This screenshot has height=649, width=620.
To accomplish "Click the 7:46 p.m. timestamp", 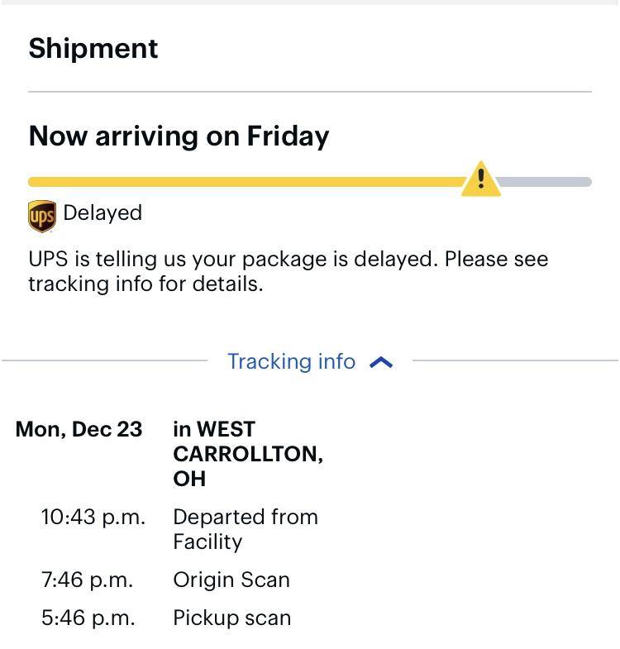I will [87, 580].
